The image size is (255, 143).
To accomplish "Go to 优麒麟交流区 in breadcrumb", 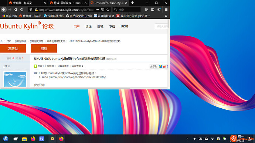I will coord(37,41).
